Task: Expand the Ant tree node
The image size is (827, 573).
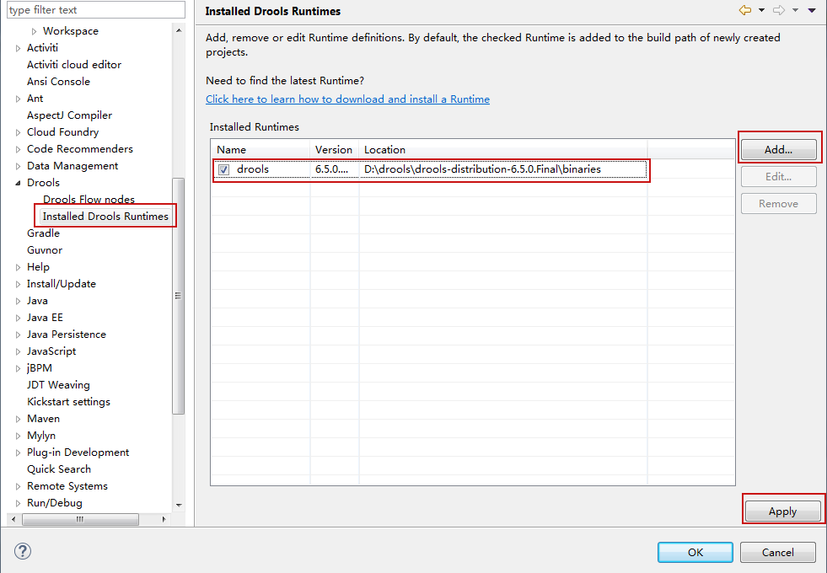Action: [19, 99]
